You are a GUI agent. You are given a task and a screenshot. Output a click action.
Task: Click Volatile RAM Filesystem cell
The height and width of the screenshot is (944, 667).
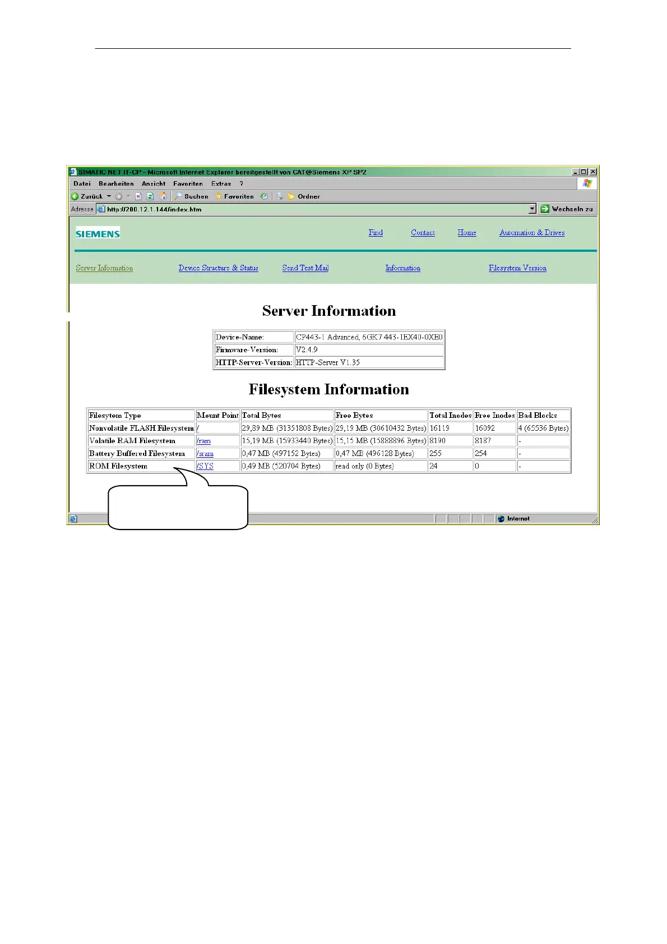pyautogui.click(x=141, y=441)
